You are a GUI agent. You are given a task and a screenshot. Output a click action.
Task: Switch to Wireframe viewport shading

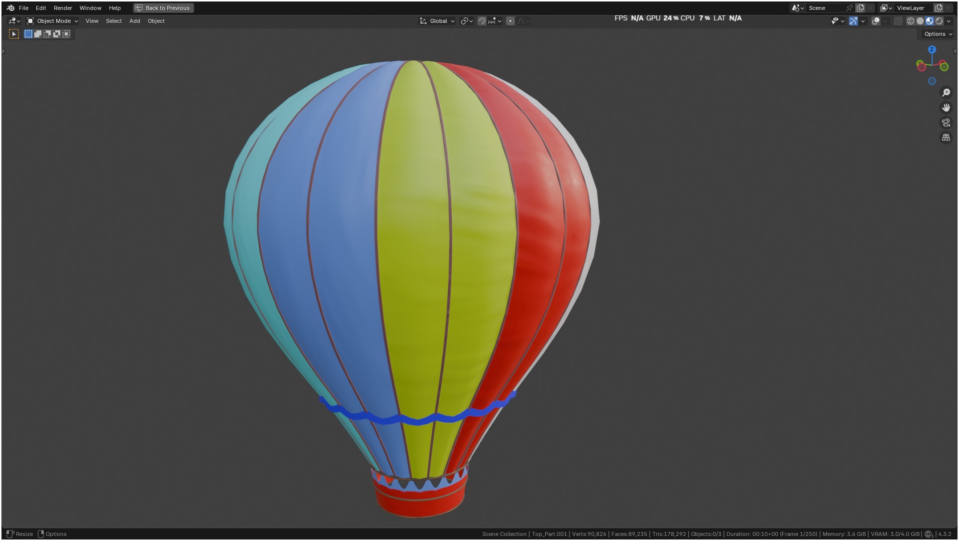tap(911, 21)
